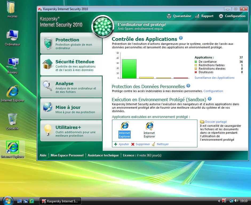Open the Dossier partagé link
Screen dimensions: 251x205
[216, 122]
